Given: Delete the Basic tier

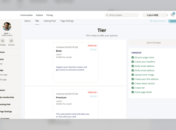Looking at the screenshot, I should pyautogui.click(x=92, y=46).
